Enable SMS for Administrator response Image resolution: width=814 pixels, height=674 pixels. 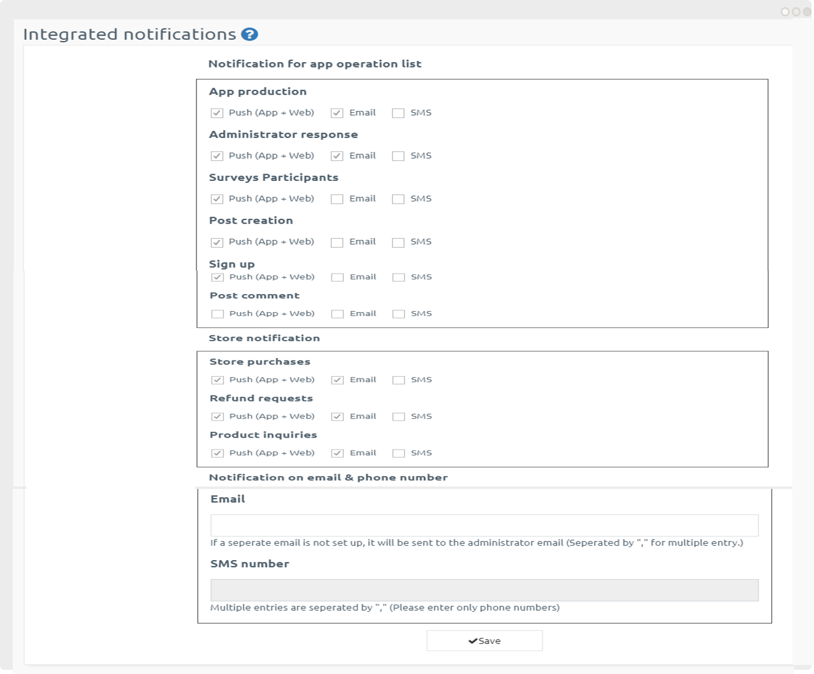[398, 156]
